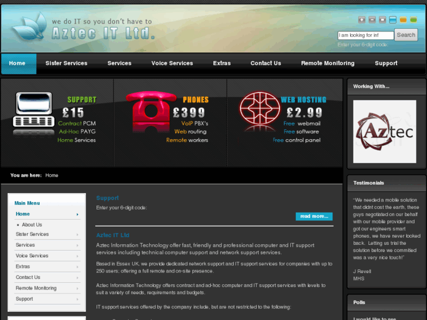Screen dimensions: 427x320
Task: Click the red telephone Phones icon
Action: 151,111
